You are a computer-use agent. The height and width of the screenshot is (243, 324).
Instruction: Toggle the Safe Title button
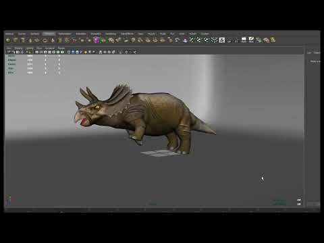coord(62,52)
